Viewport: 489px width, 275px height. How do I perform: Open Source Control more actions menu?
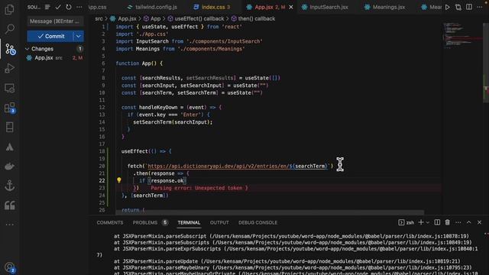click(x=79, y=7)
